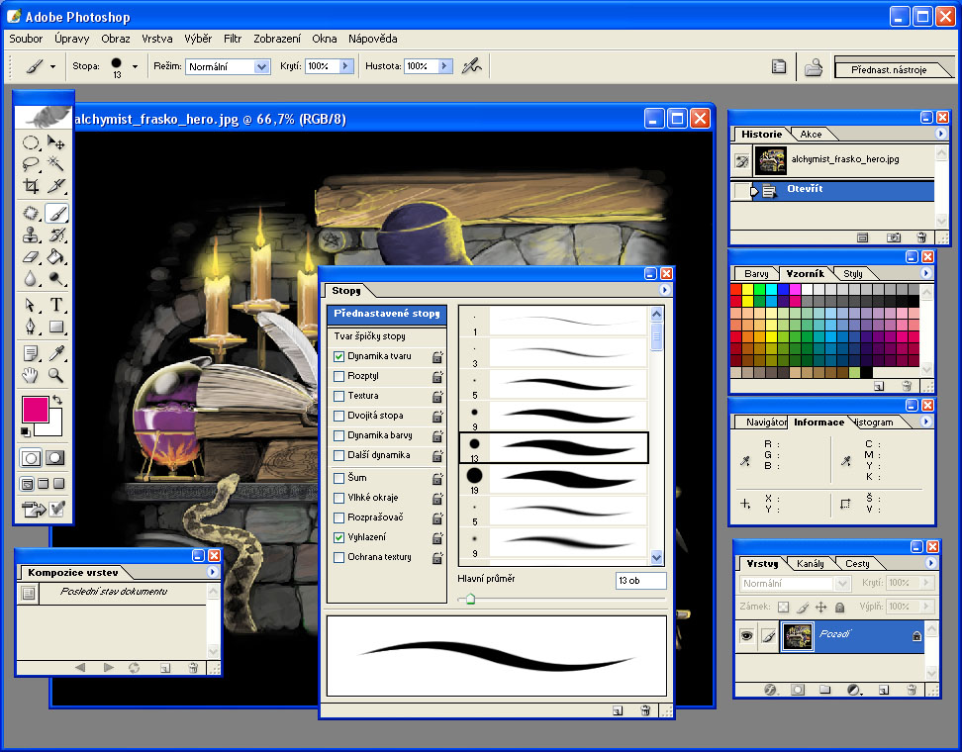Enable the Textura checkbox
Screen dimensions: 962x752
pyautogui.click(x=338, y=396)
